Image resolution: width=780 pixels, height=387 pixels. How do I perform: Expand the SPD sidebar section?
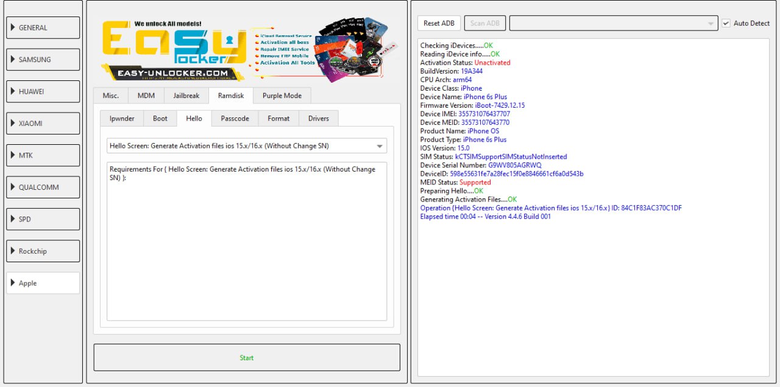43,220
